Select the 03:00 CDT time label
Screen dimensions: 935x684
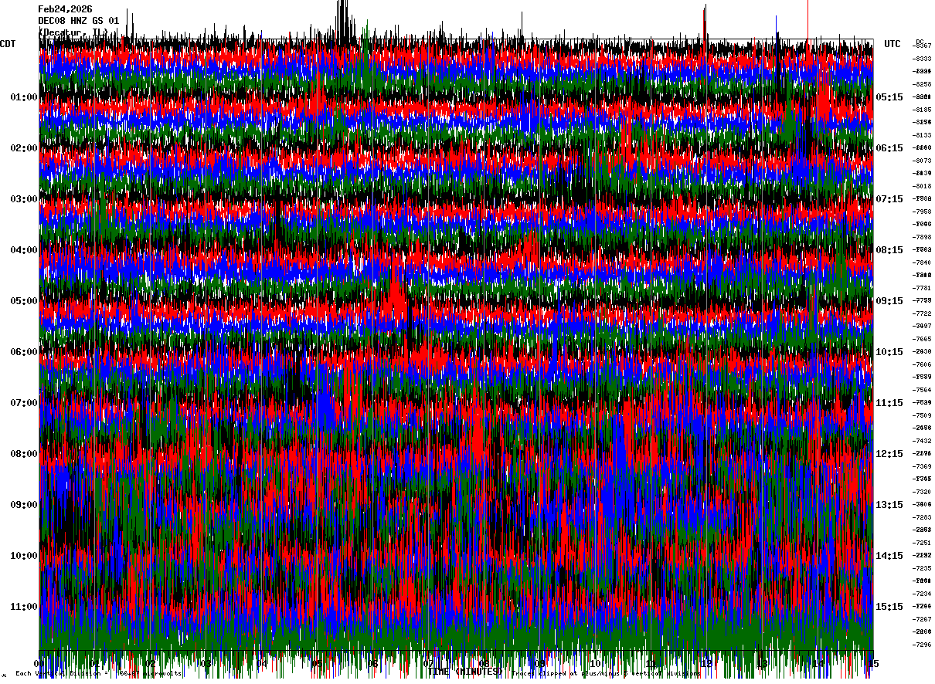(24, 199)
